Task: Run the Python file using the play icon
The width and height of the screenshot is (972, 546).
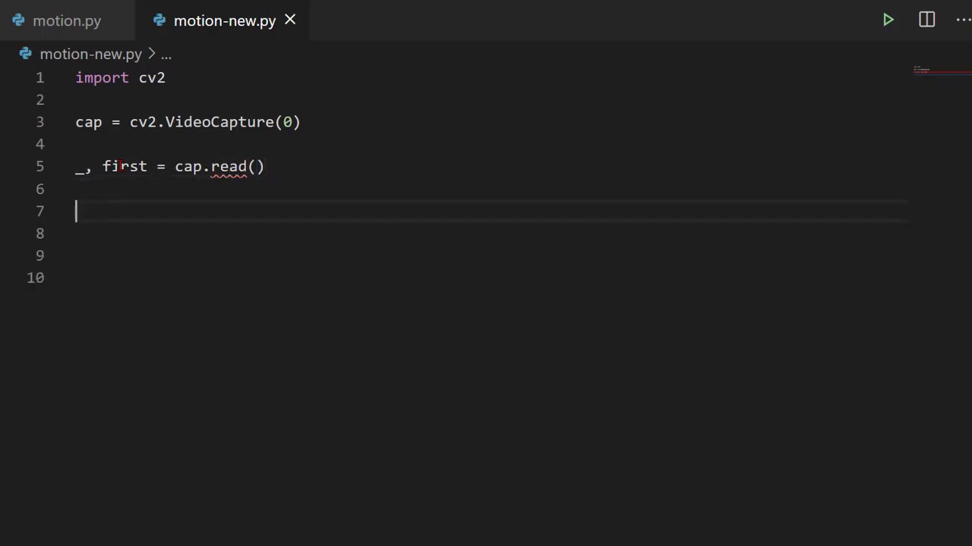Action: point(888,20)
